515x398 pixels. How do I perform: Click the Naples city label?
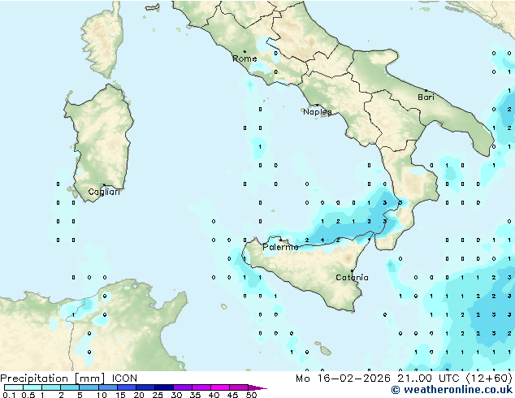coord(318,112)
